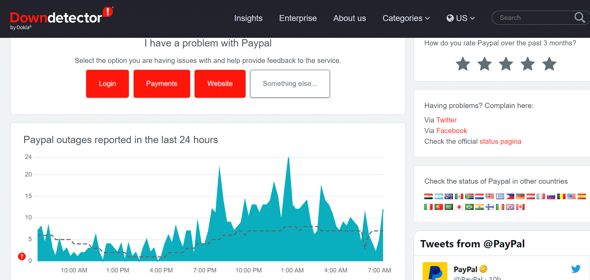Viewport: 590px width, 280px height.
Task: Open the Insights menu item
Action: [x=248, y=18]
